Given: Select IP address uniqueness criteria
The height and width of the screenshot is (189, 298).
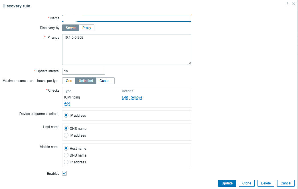Looking at the screenshot, I should coord(66,116).
